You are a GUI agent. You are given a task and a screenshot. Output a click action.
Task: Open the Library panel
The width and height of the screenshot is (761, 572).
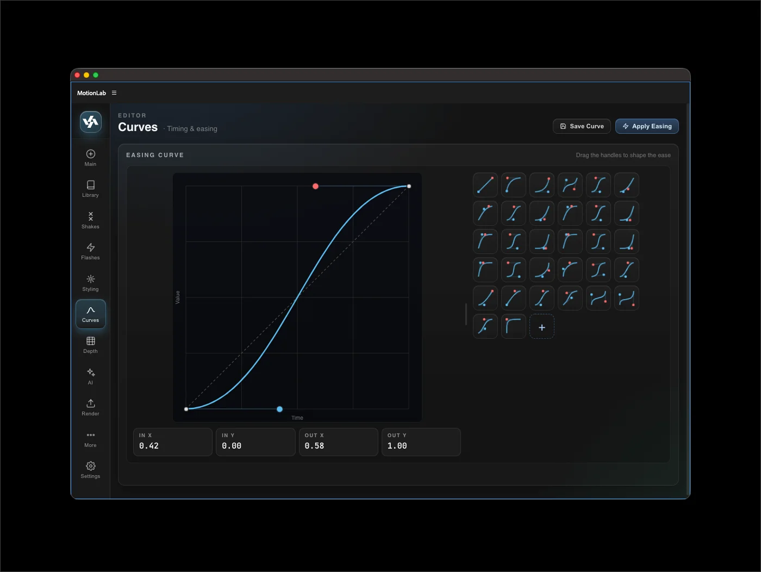coord(90,189)
